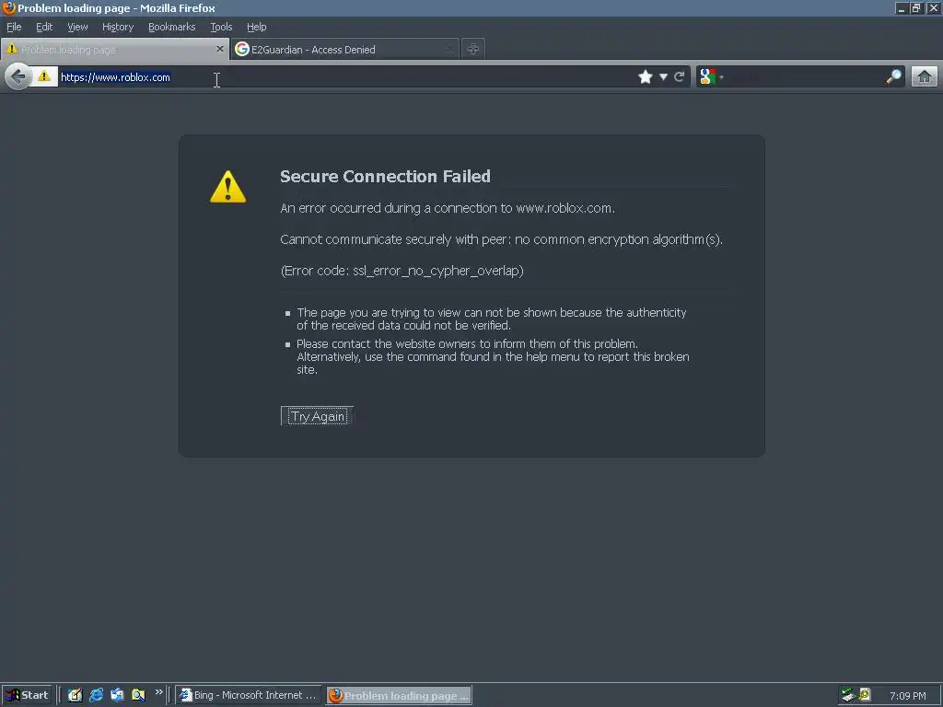Click Problem loading page taskbar button
This screenshot has width=943, height=707.
tap(400, 695)
